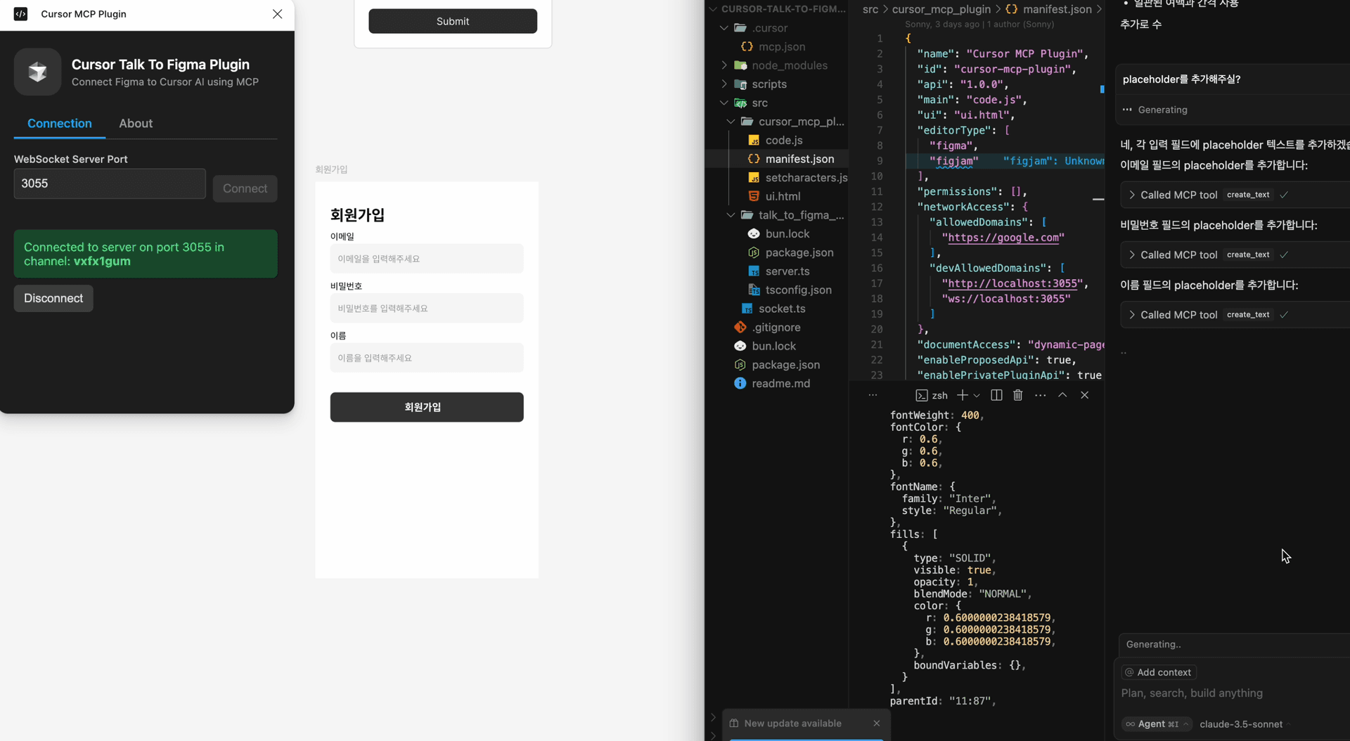Click the Disconnect button
1350x741 pixels.
53,298
